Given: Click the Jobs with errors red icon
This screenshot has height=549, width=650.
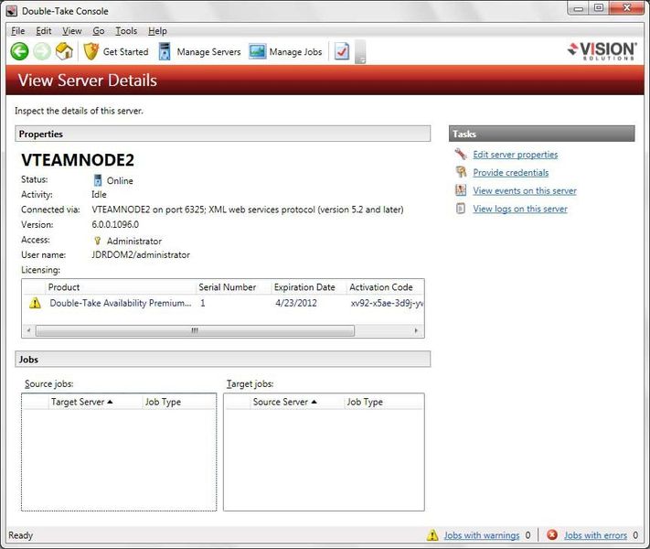Looking at the screenshot, I should pyautogui.click(x=552, y=535).
